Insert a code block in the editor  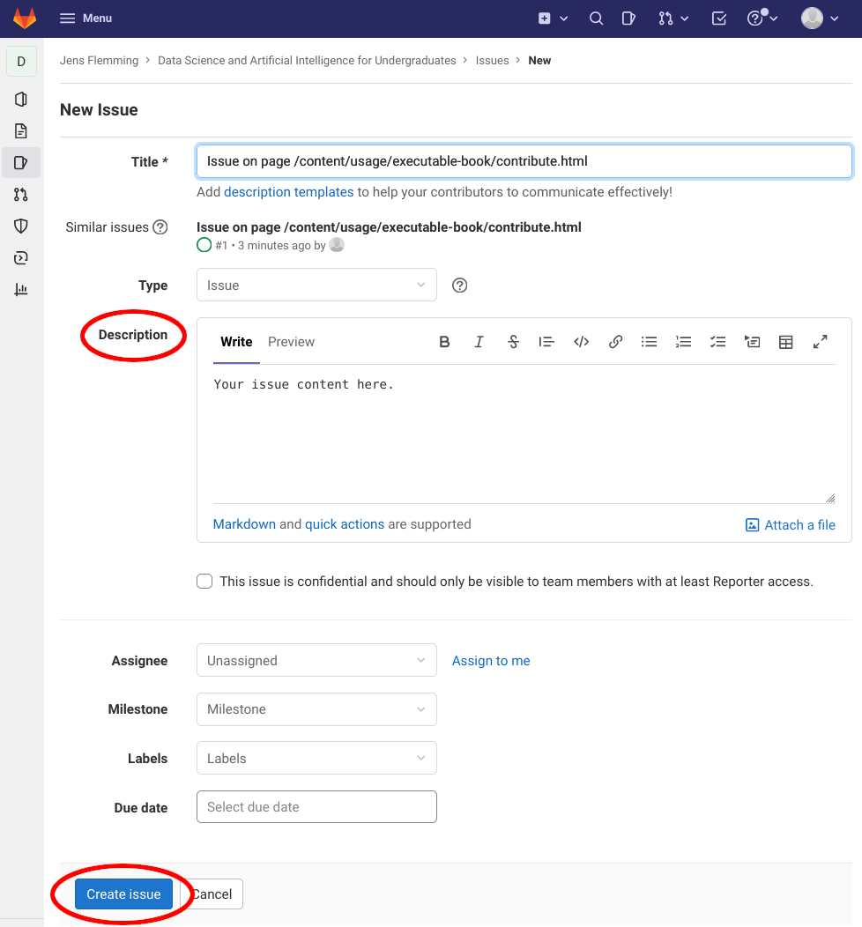click(581, 342)
